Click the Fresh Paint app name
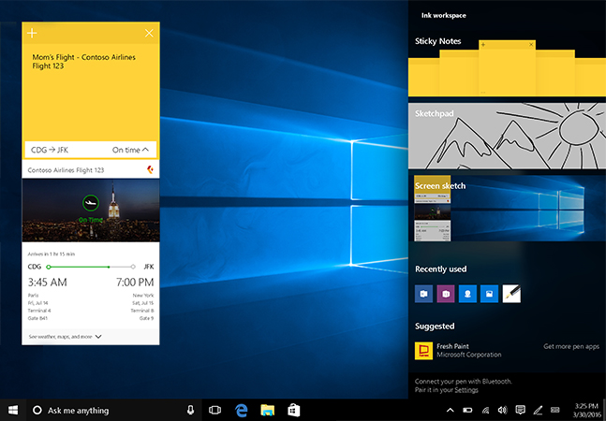Image resolution: width=606 pixels, height=421 pixels. (x=452, y=346)
